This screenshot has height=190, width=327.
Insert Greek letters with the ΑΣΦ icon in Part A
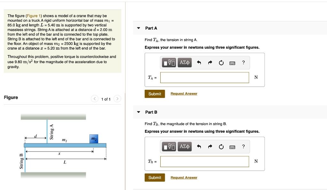point(185,62)
